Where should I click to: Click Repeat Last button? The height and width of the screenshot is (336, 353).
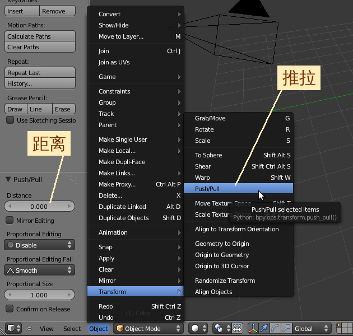[40, 72]
